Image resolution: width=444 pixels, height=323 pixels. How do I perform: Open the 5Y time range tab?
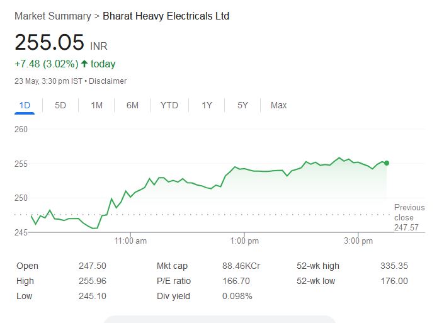(x=242, y=105)
